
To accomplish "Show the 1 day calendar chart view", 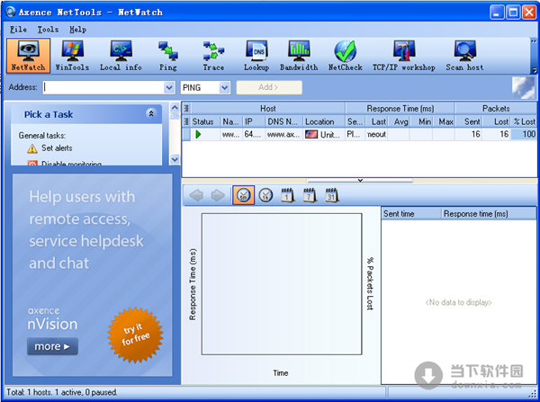I will [x=288, y=195].
